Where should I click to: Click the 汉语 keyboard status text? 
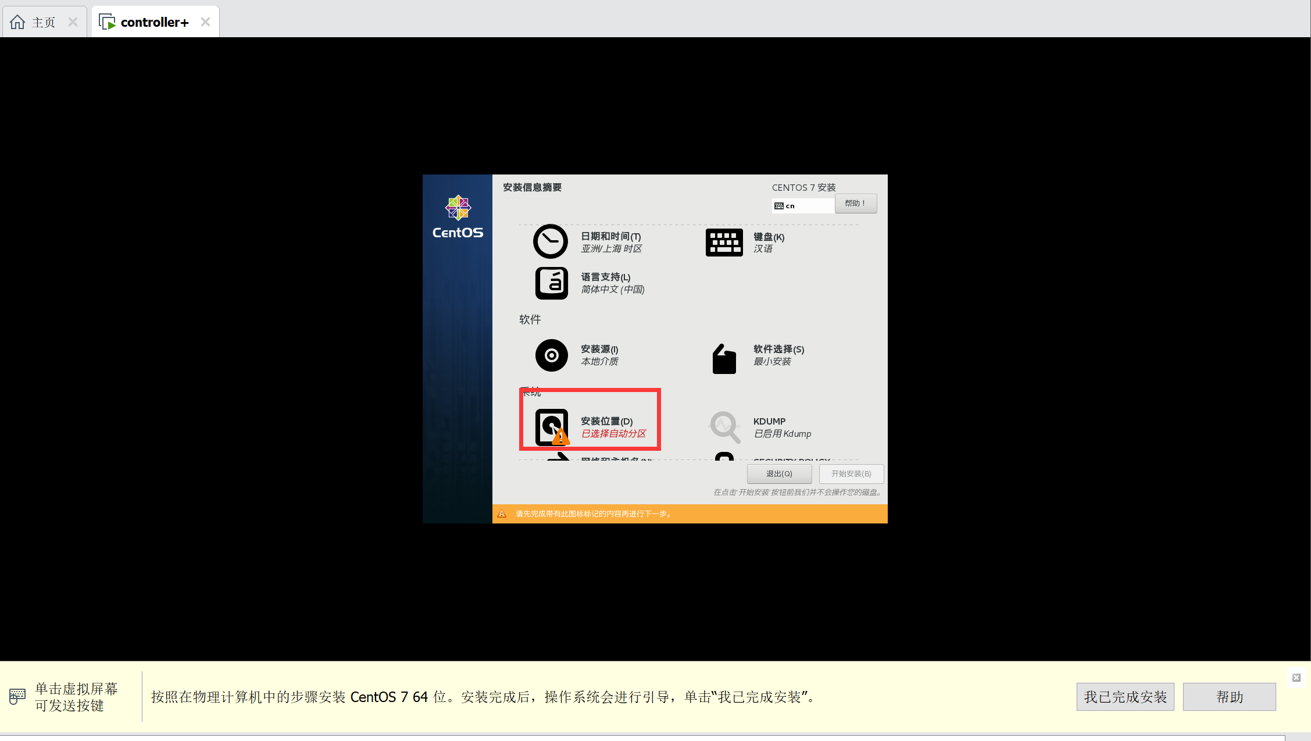pyautogui.click(x=763, y=248)
